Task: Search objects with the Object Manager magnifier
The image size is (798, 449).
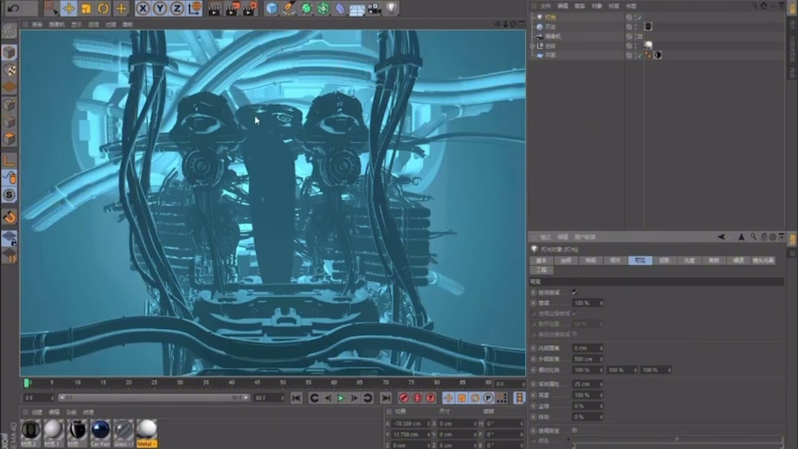Action: [755, 6]
